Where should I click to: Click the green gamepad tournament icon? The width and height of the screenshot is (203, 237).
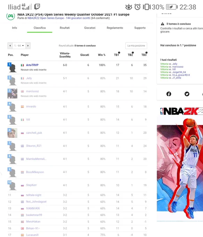[10, 16]
